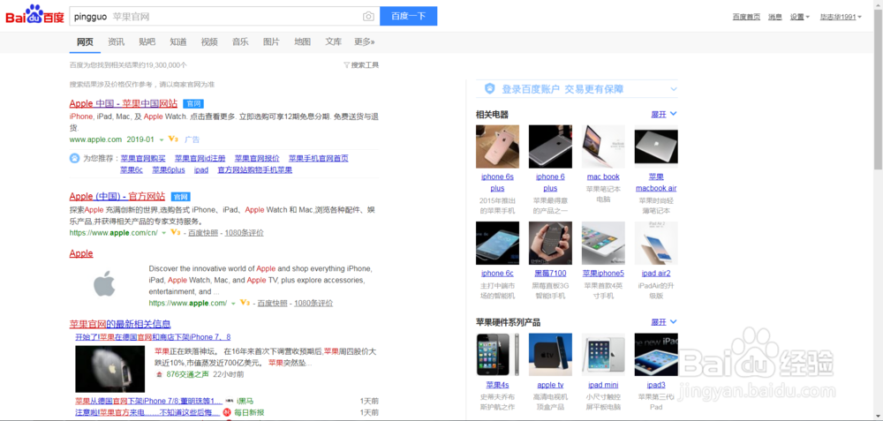Screen dimensions: 883x421
Task: Click suggested search 苹果6plus
Action: [x=169, y=170]
